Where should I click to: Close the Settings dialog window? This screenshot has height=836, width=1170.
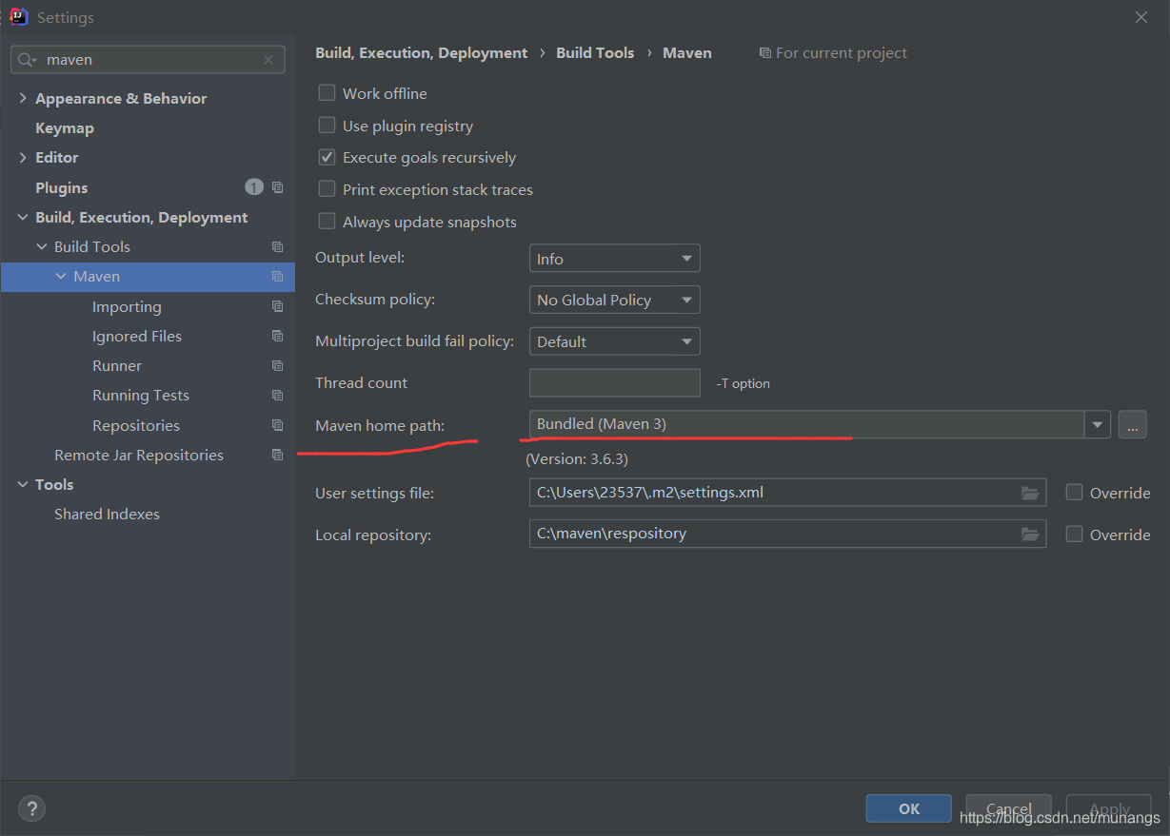[1141, 17]
